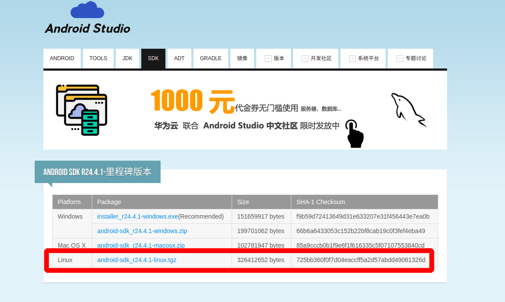Click the checksum starting f9b59d72413649
505x302 pixels.
tap(363, 216)
